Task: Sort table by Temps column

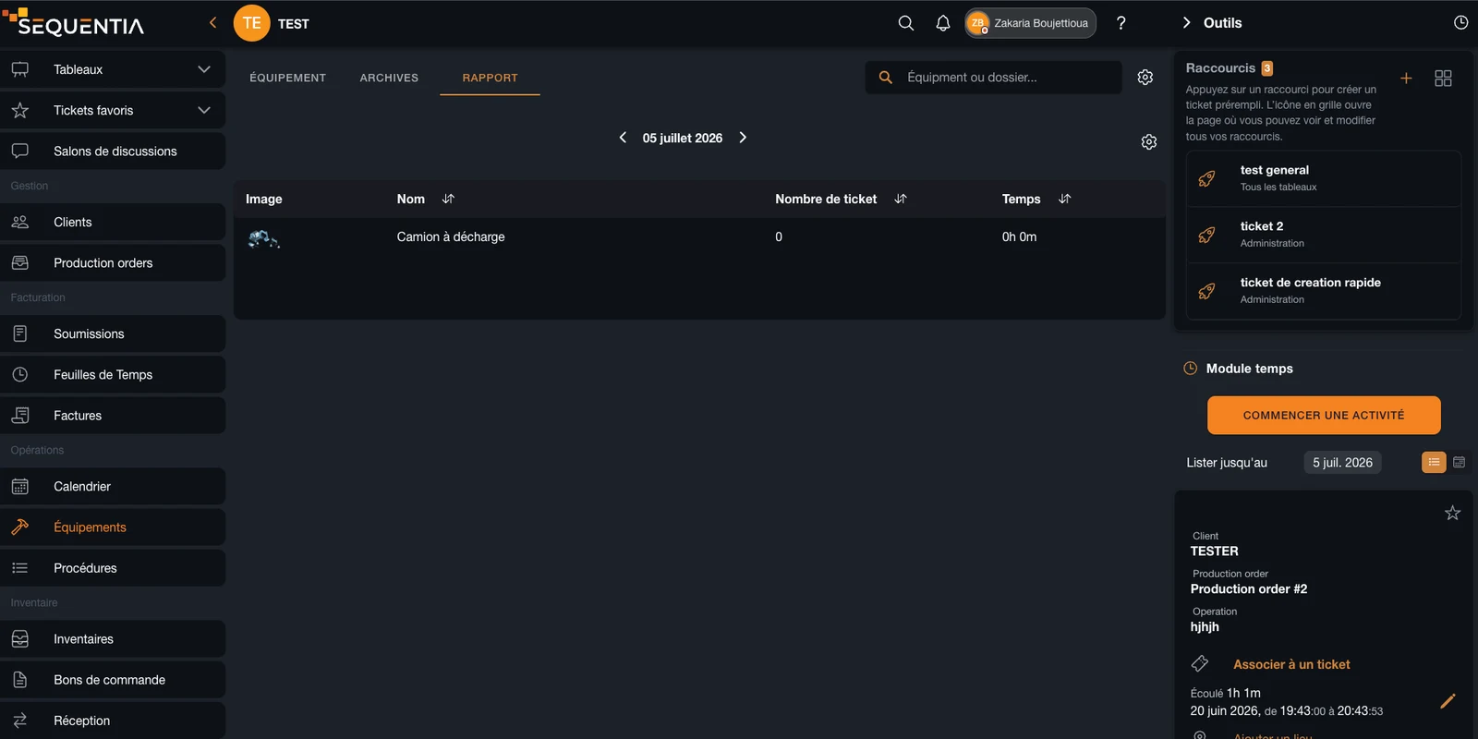Action: [1064, 199]
